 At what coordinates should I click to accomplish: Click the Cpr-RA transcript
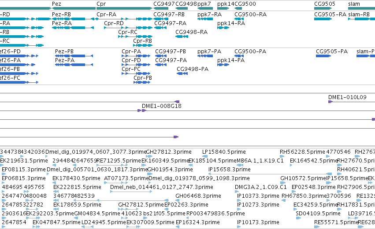(x=124, y=19)
